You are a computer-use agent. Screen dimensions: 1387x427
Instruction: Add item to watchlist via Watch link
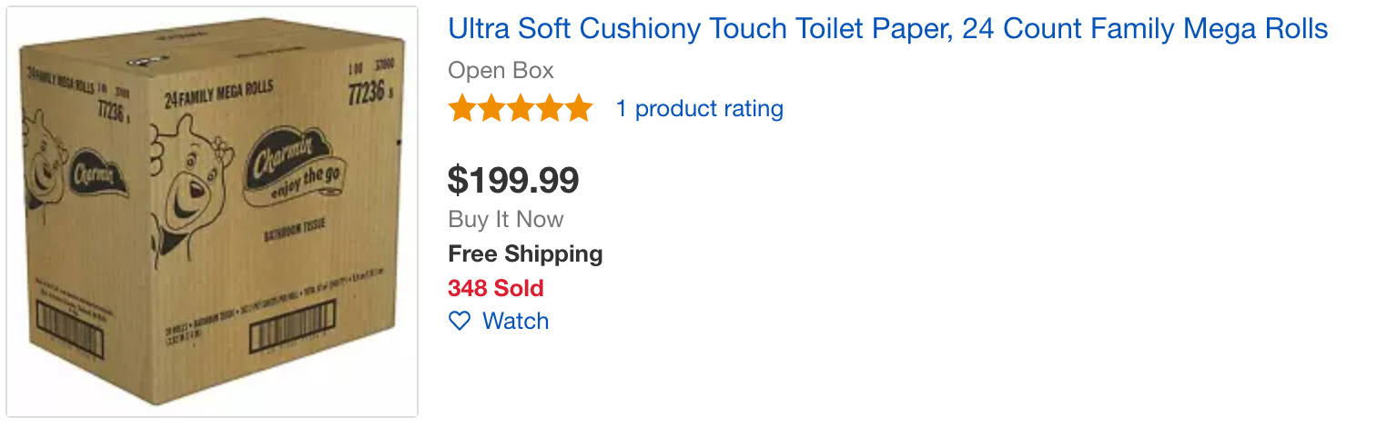click(515, 321)
